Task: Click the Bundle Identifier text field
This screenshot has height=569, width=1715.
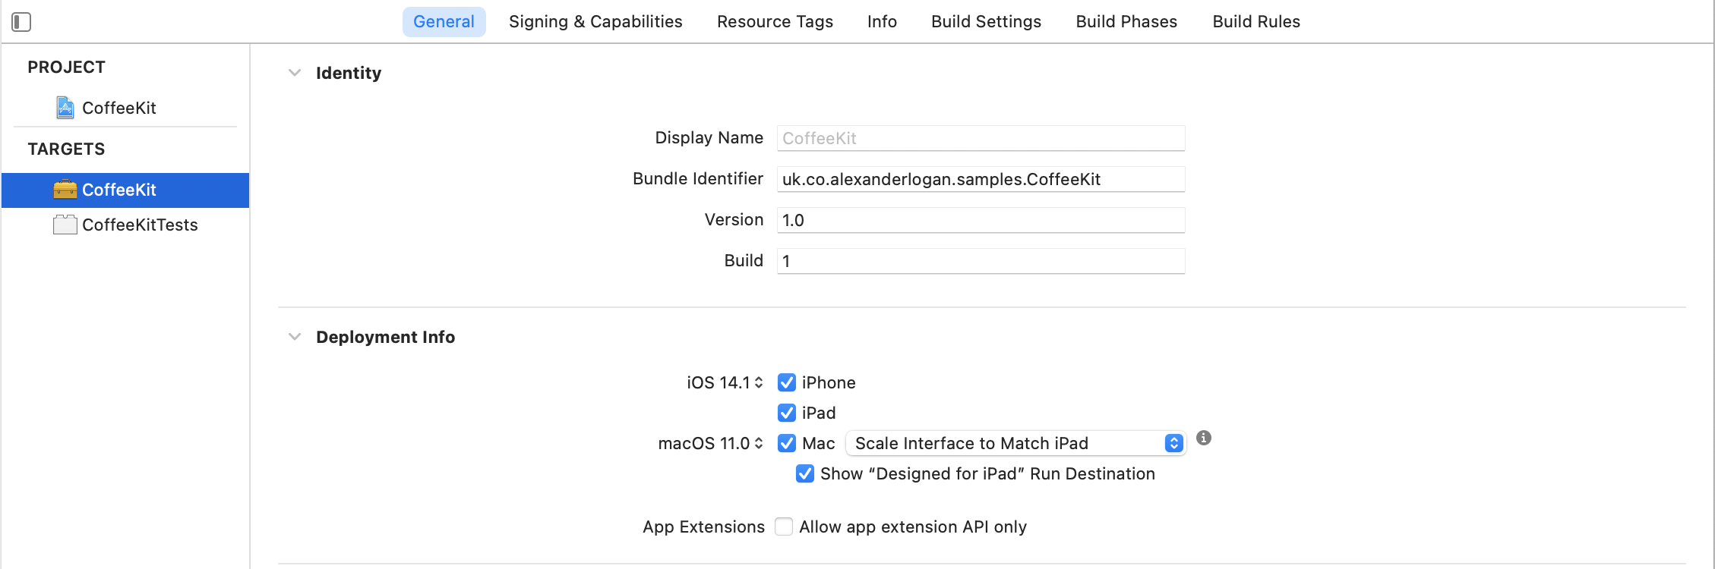Action: click(980, 179)
